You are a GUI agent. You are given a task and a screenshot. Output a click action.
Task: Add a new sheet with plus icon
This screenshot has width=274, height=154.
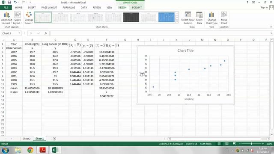click(54, 139)
